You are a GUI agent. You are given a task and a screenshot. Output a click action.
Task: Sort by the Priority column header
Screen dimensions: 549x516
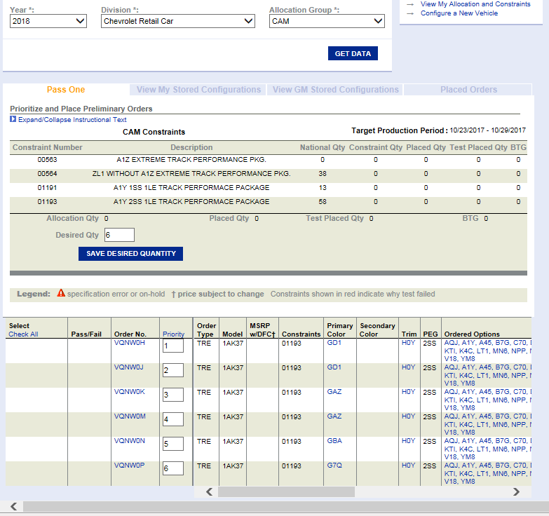(173, 334)
